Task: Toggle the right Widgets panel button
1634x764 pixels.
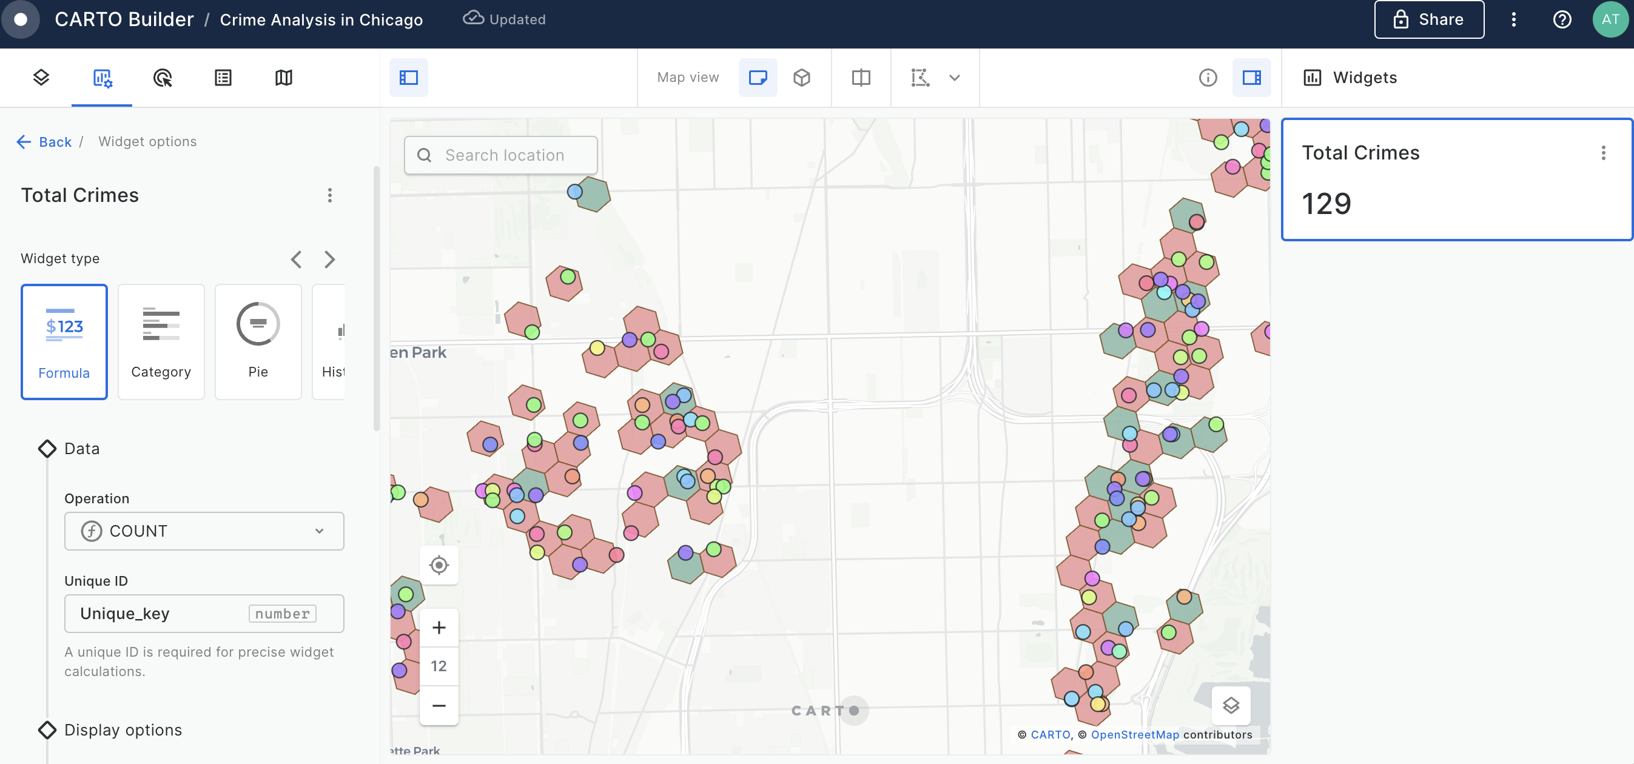Action: pyautogui.click(x=1251, y=78)
